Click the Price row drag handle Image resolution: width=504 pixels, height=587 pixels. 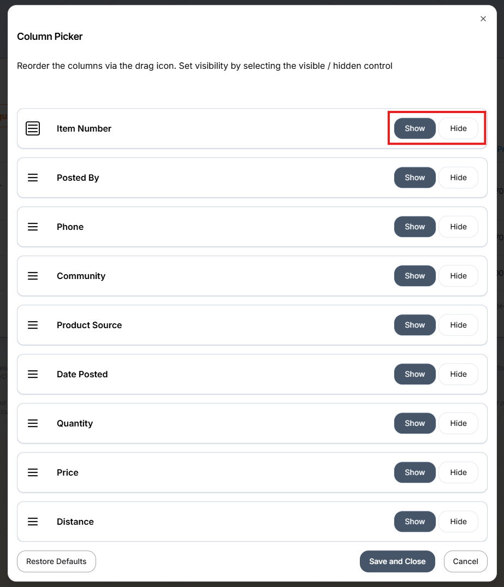33,472
